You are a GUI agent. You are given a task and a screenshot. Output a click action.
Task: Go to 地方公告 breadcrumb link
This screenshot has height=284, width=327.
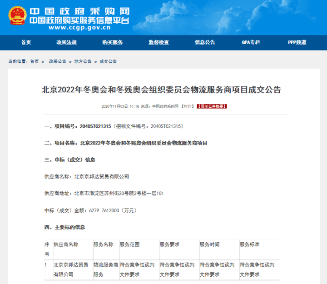83,61
